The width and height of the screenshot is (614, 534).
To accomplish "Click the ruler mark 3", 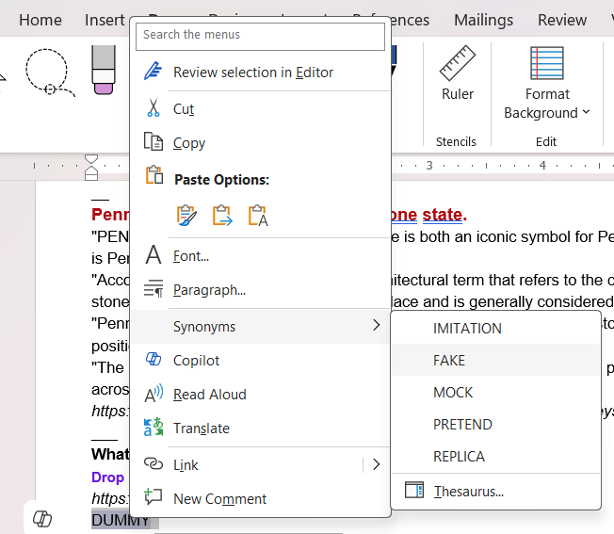I will 429,165.
